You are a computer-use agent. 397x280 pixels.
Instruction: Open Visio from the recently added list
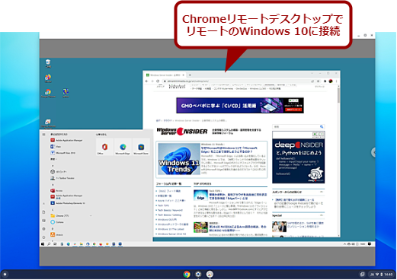pos(56,147)
